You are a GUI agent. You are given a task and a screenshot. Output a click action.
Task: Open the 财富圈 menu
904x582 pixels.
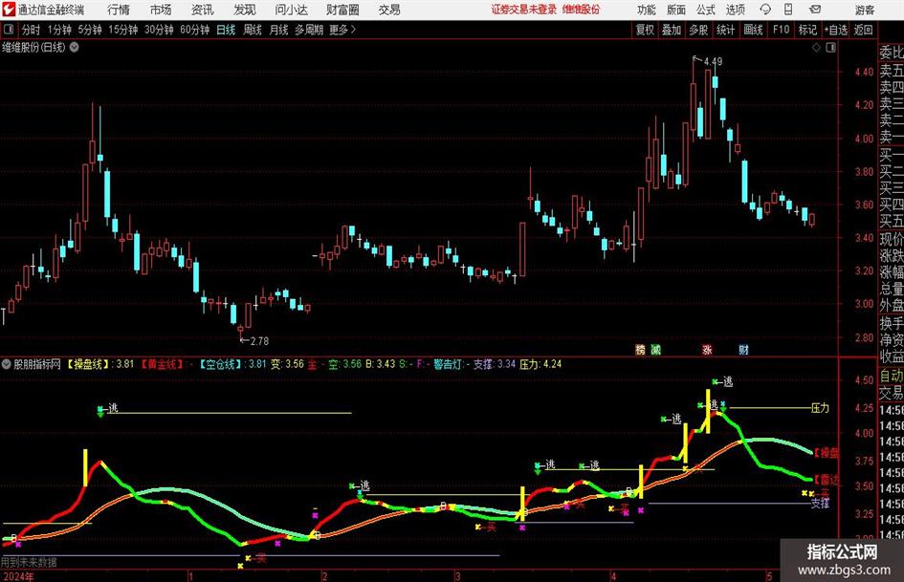click(342, 10)
